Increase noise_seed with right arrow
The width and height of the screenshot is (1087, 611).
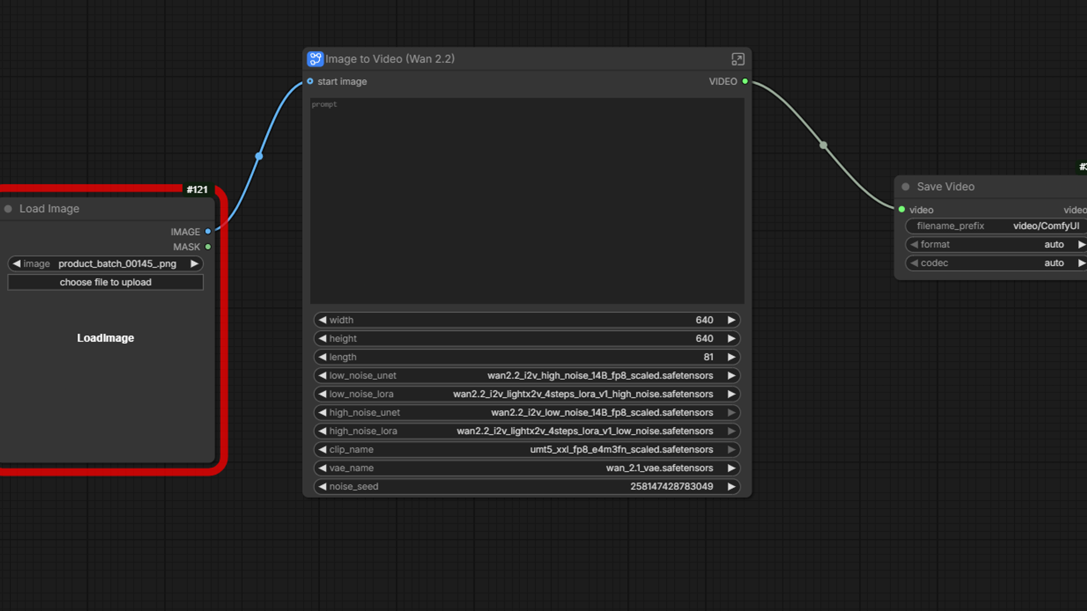click(x=731, y=487)
